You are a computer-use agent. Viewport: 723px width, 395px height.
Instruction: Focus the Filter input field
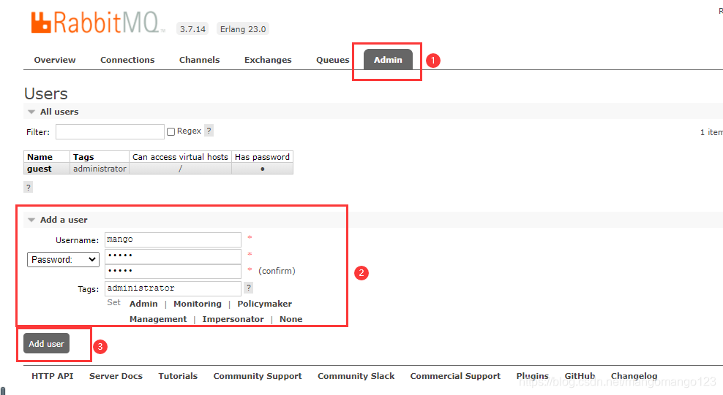110,131
